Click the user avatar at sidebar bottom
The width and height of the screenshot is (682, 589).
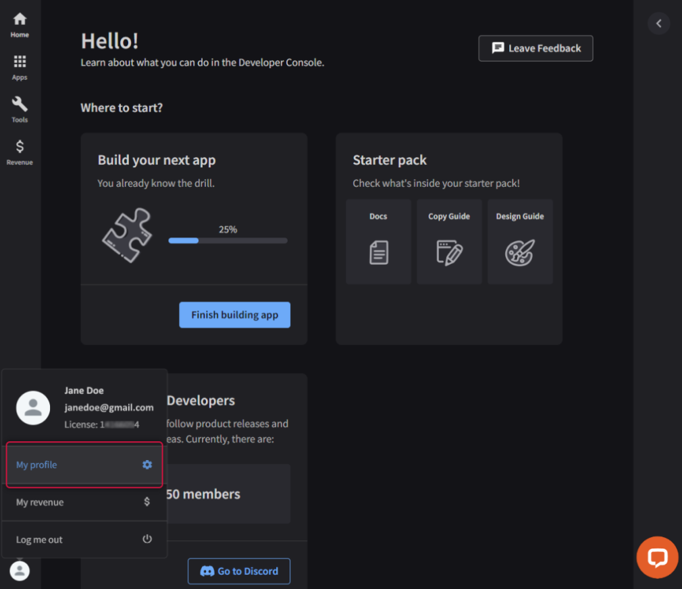pyautogui.click(x=20, y=571)
